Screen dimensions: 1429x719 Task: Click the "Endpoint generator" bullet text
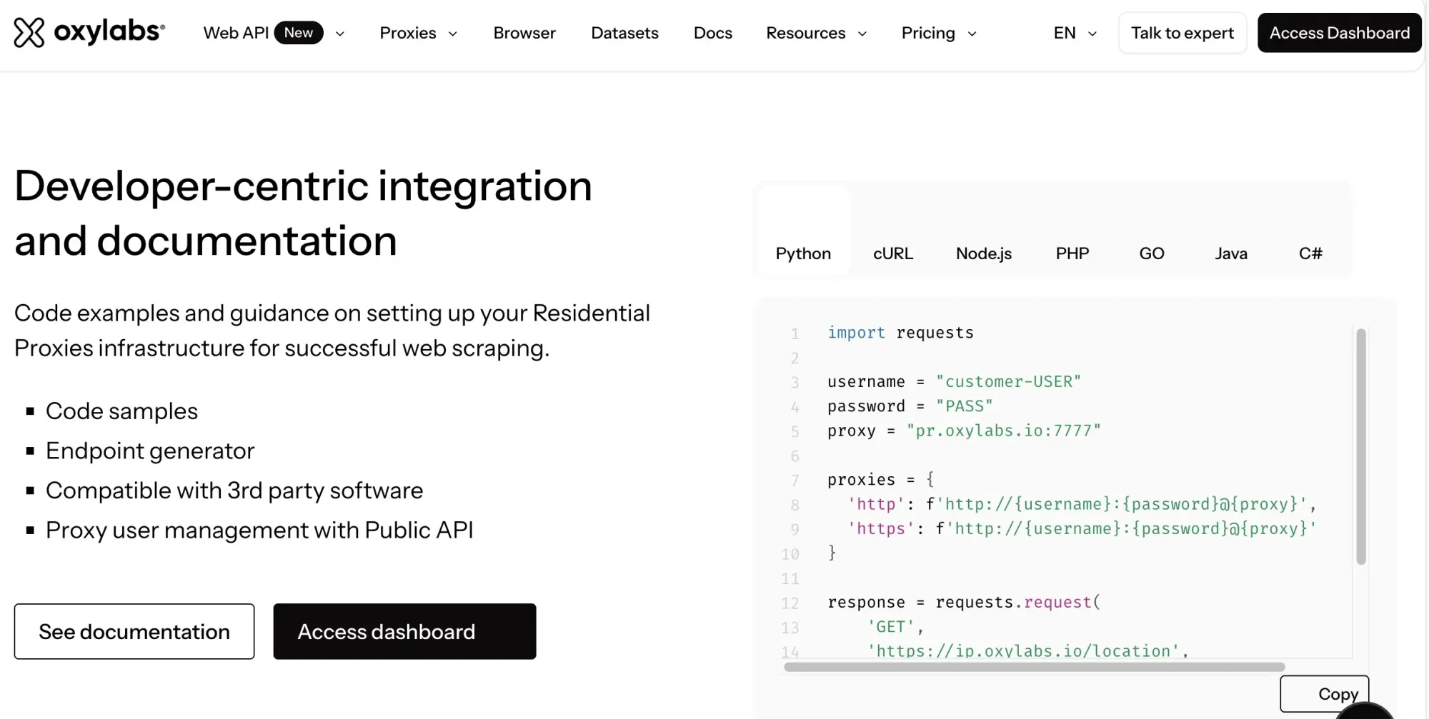(x=150, y=451)
